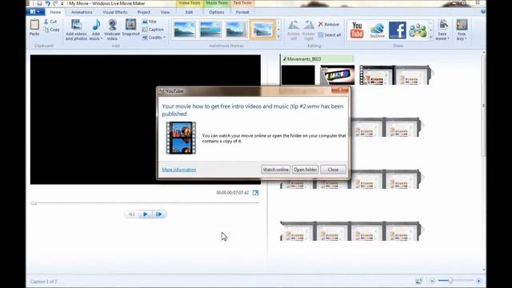The image size is (512, 288).
Task: Click Remove in Editing group
Action: (329, 25)
